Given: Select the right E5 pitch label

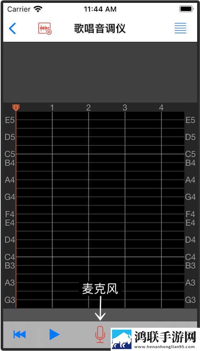Looking at the screenshot, I should click(x=190, y=120).
